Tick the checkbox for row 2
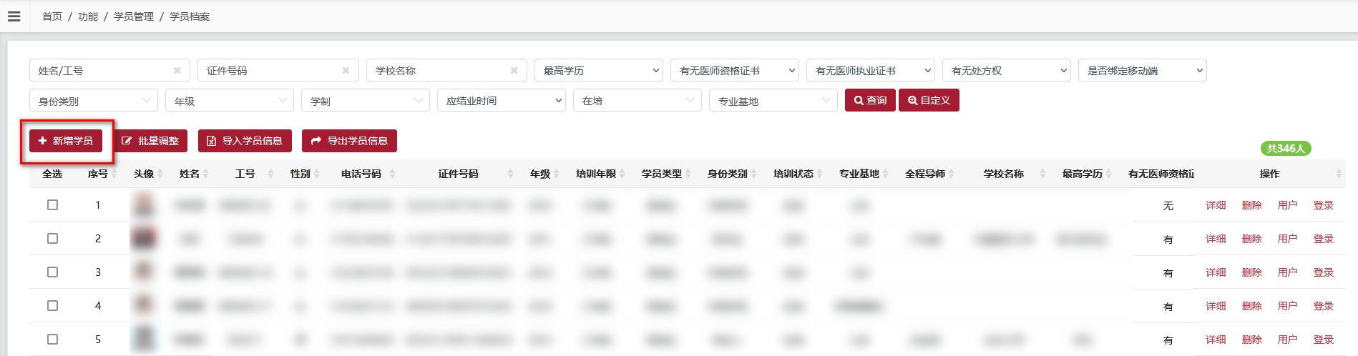This screenshot has width=1358, height=356. (52, 239)
